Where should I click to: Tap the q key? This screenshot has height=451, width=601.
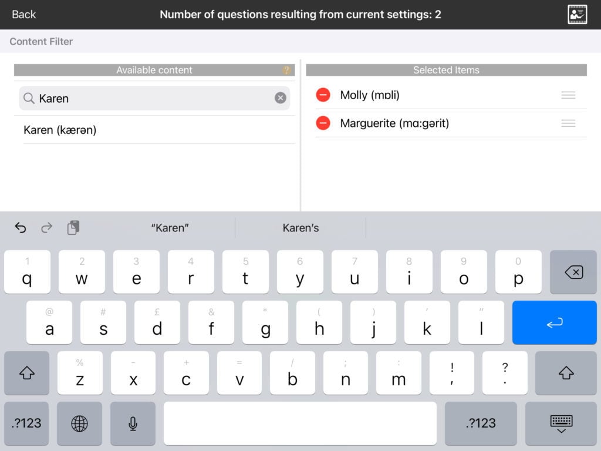[x=27, y=272]
